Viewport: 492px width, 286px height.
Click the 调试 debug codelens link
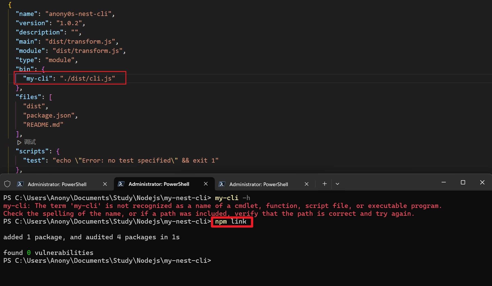pyautogui.click(x=30, y=142)
